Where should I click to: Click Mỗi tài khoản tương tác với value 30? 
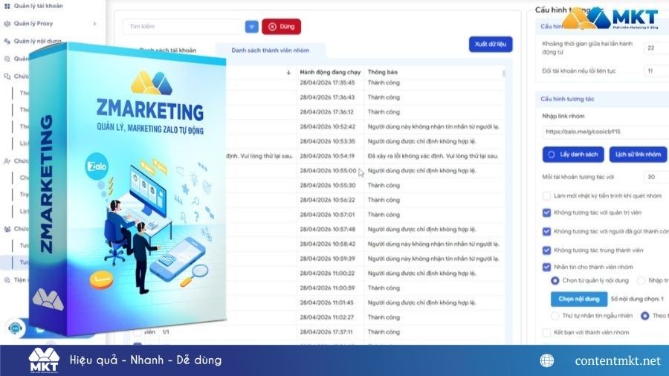(x=656, y=177)
